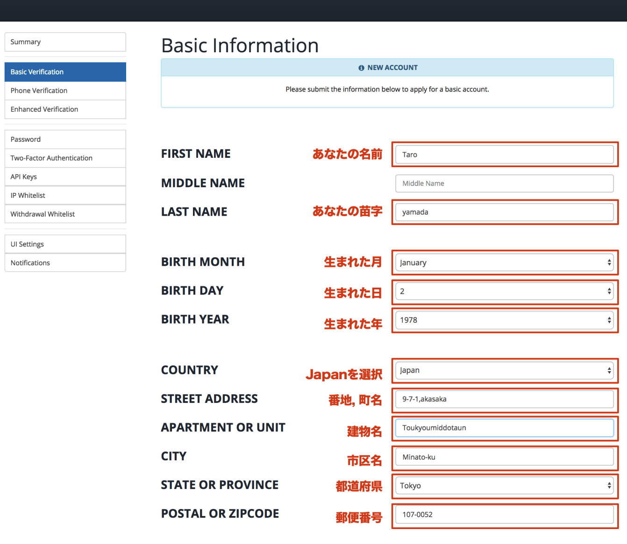
Task: Open the Birth Month dropdown showing January
Action: pyautogui.click(x=505, y=262)
